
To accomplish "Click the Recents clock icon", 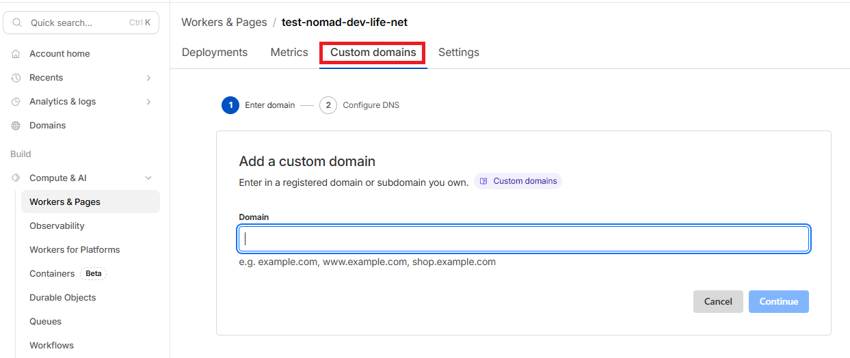I will click(x=16, y=78).
